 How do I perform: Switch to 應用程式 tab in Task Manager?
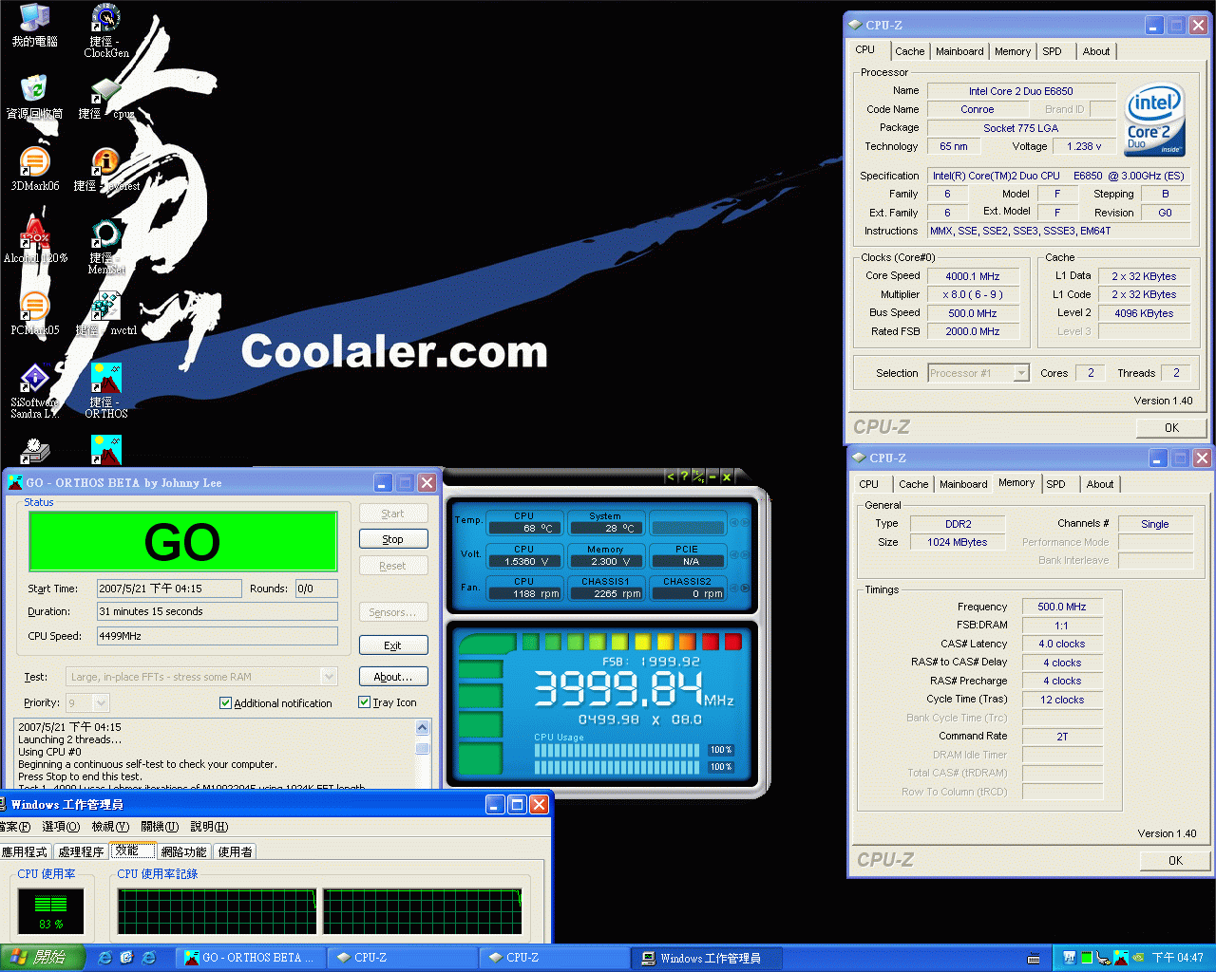(x=25, y=851)
